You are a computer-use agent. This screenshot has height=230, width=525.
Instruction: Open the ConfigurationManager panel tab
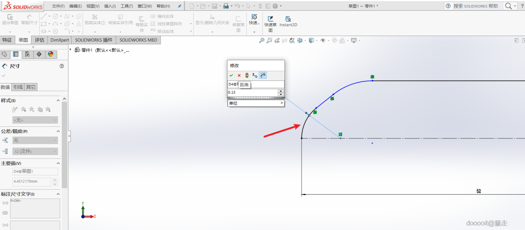pyautogui.click(x=27, y=54)
